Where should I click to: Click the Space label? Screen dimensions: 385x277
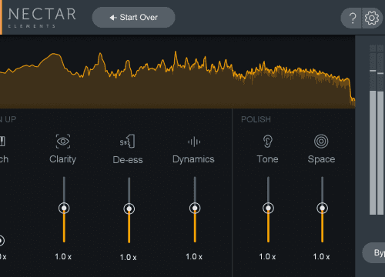321,159
